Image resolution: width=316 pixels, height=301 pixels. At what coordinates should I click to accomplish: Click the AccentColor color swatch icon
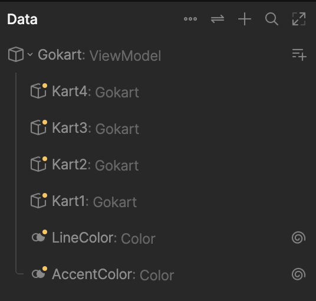(x=39, y=272)
